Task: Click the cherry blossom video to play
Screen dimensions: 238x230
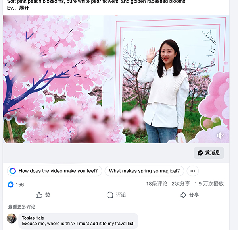Action: pos(116,79)
